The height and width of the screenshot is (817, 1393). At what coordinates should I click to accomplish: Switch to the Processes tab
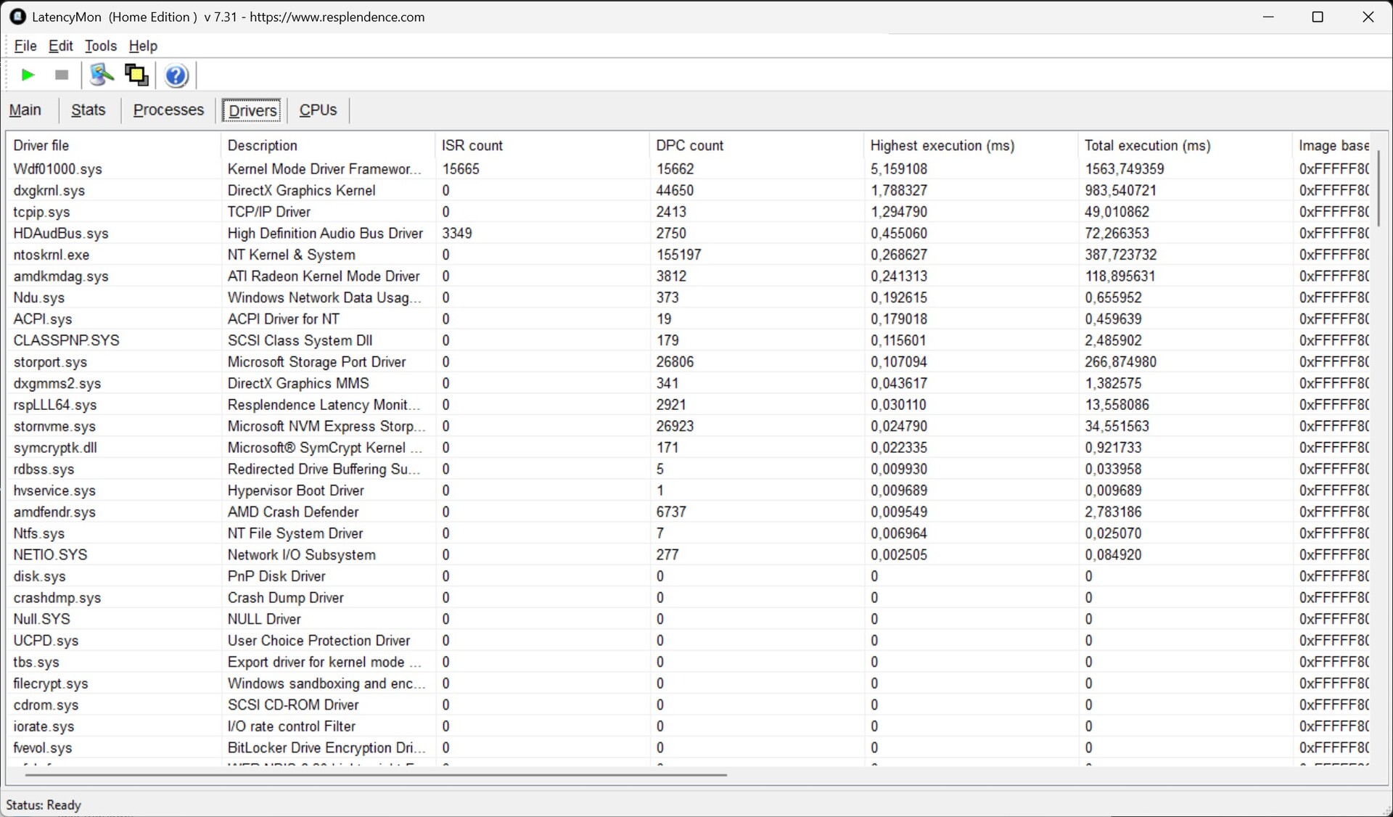coord(168,110)
